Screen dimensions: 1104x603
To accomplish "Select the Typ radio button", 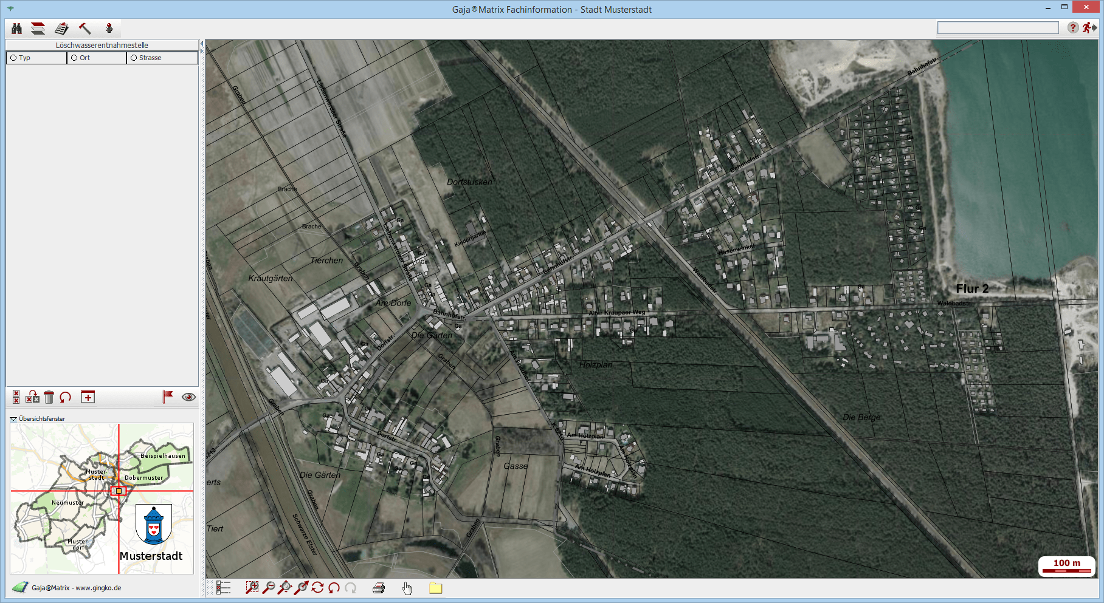I will coord(13,58).
